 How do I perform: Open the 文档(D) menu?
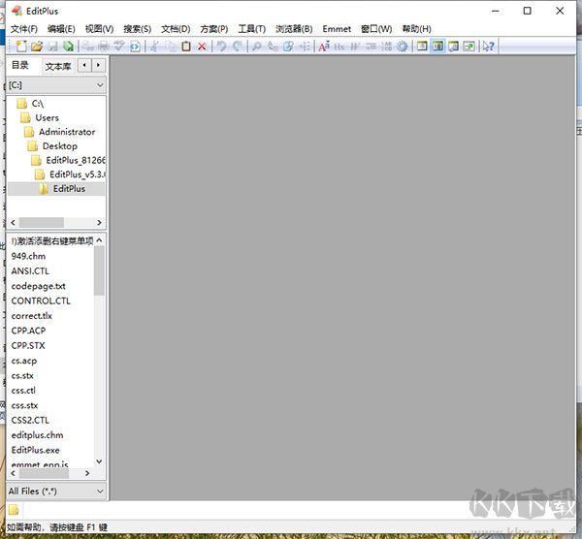[x=176, y=29]
